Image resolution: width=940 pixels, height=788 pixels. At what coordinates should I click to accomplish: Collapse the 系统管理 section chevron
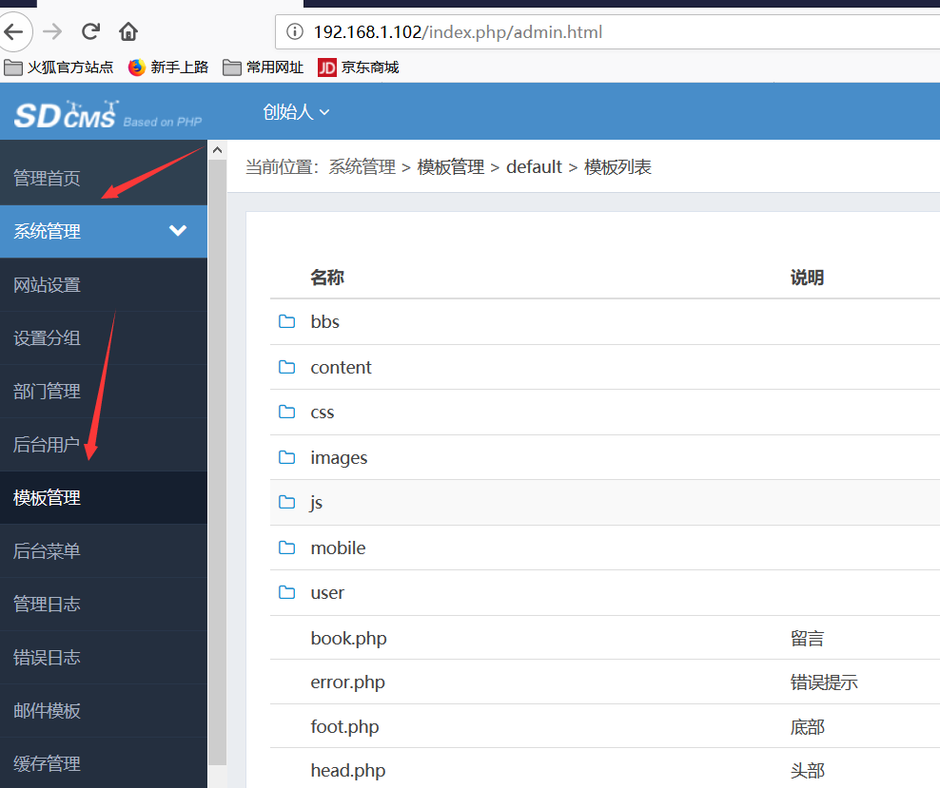(x=178, y=231)
